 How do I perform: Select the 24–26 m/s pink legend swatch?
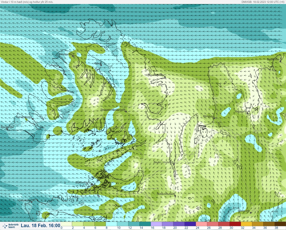point(202,224)
